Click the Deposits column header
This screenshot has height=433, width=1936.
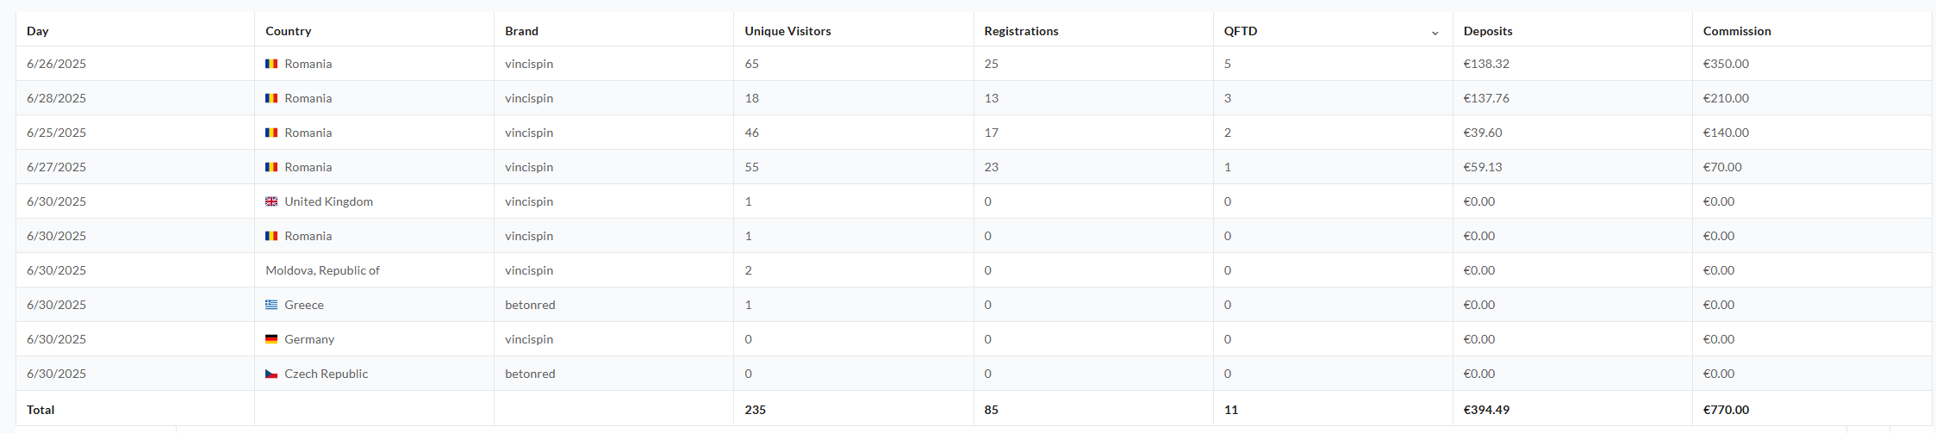tap(1488, 31)
